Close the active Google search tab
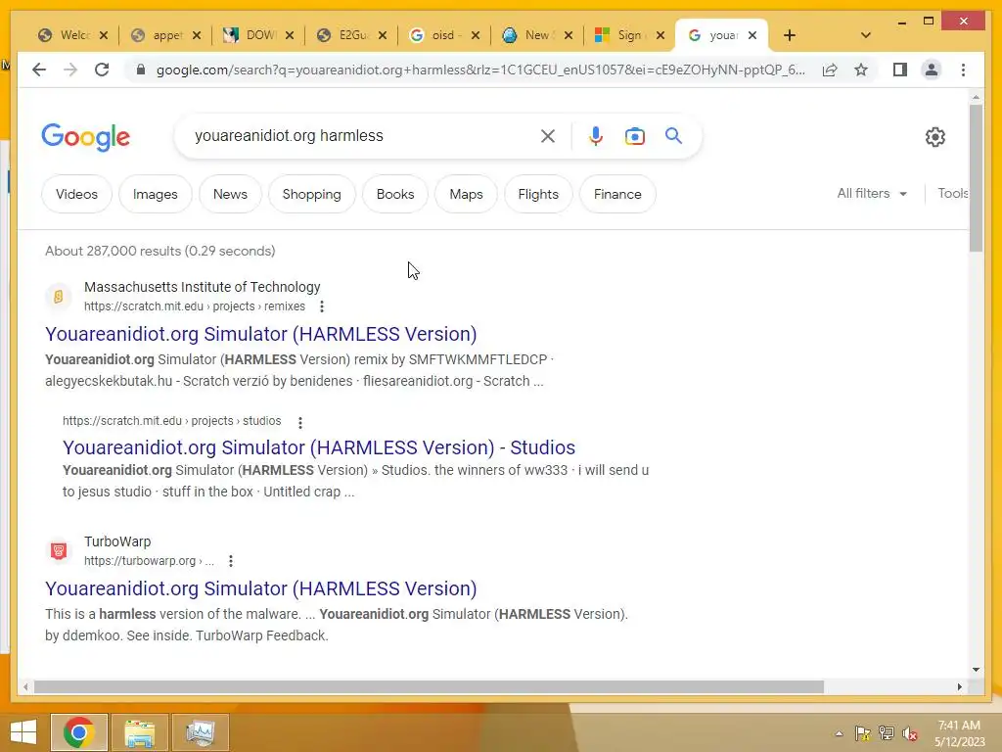1002x752 pixels. (752, 35)
